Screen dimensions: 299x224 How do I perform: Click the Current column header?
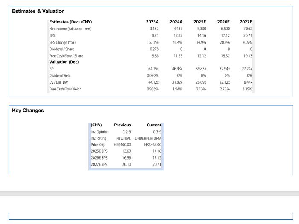pos(154,125)
